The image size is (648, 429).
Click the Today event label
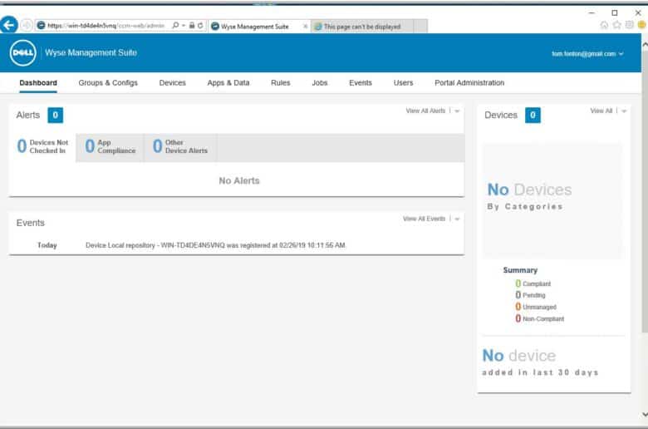coord(47,245)
